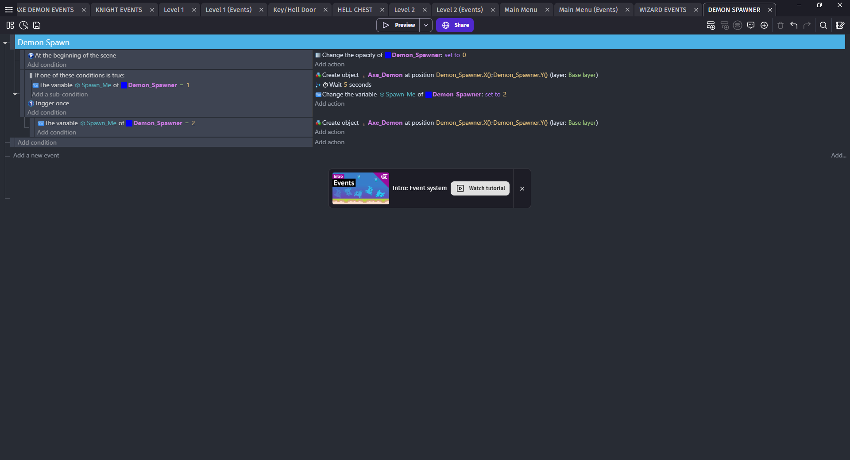Viewport: 850px width, 460px height.
Task: Add a new empty event from the toolbar
Action: pos(711,25)
